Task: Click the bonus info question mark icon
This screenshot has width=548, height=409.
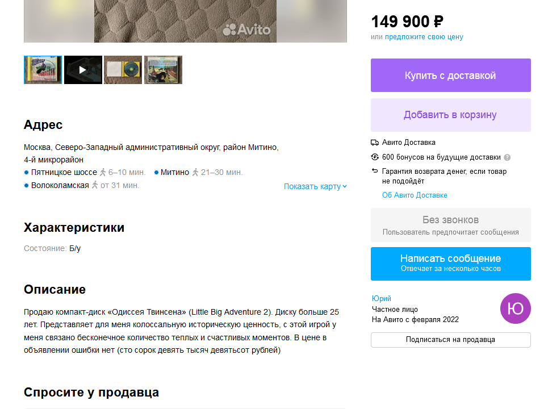Action: coord(507,157)
